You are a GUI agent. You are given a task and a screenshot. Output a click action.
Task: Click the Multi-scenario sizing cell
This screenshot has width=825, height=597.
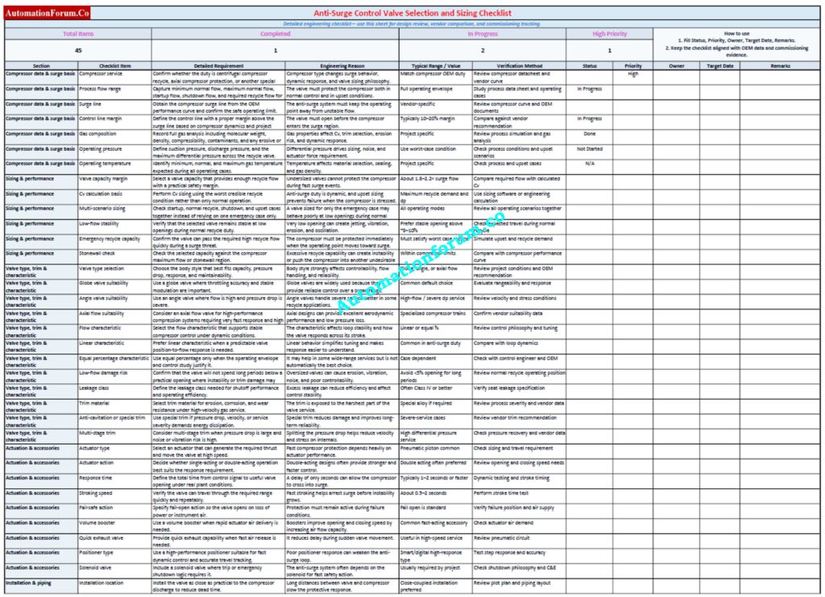click(114, 212)
